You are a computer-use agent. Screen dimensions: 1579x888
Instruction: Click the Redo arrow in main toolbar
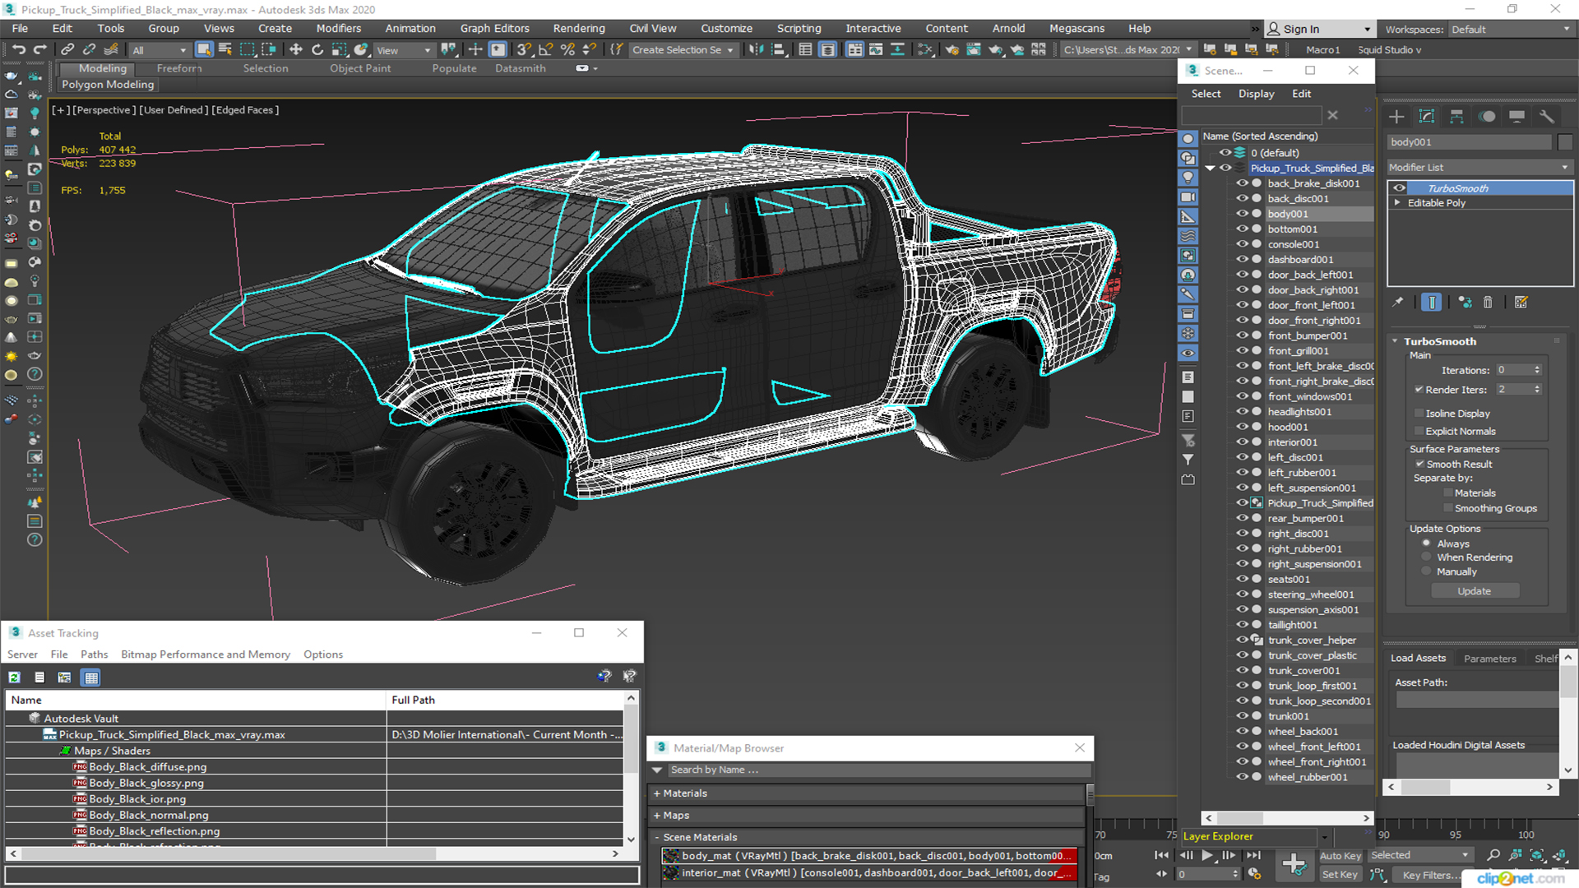[39, 50]
